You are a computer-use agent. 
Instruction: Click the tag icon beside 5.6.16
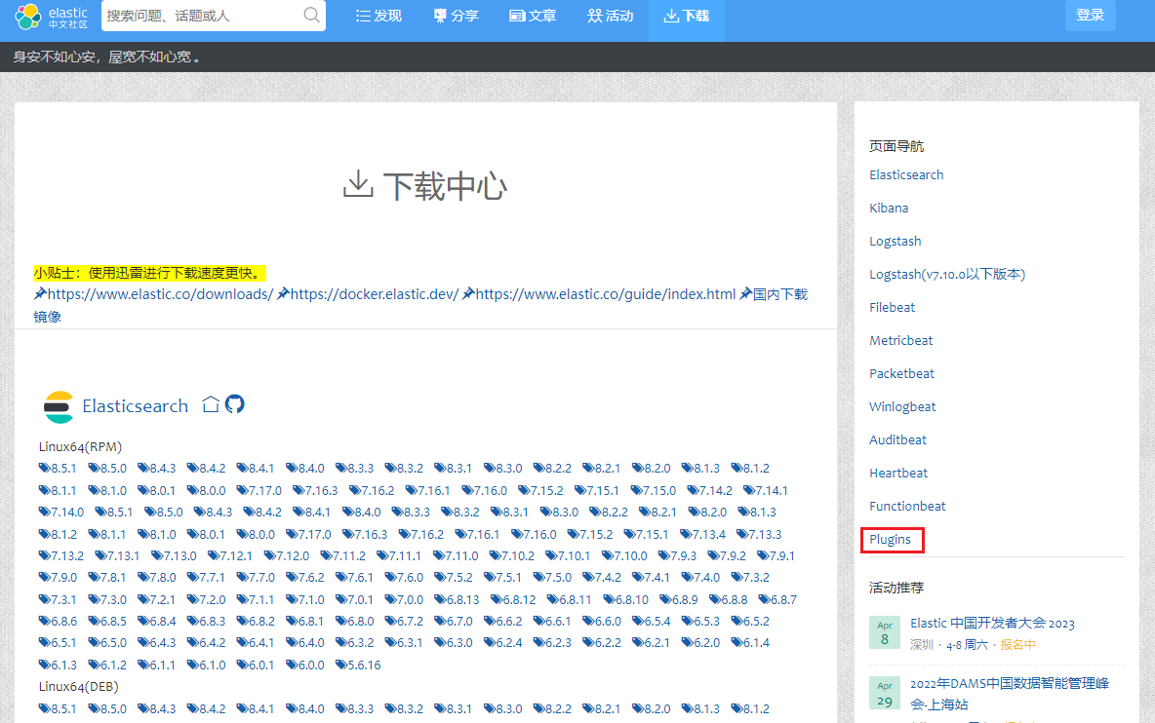point(341,665)
